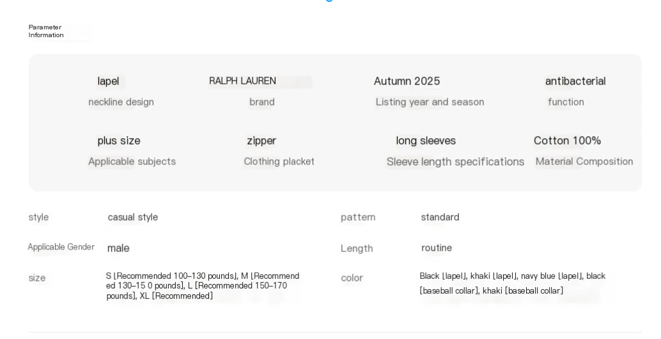Click the routine length value
This screenshot has width=661, height=339.
[436, 248]
